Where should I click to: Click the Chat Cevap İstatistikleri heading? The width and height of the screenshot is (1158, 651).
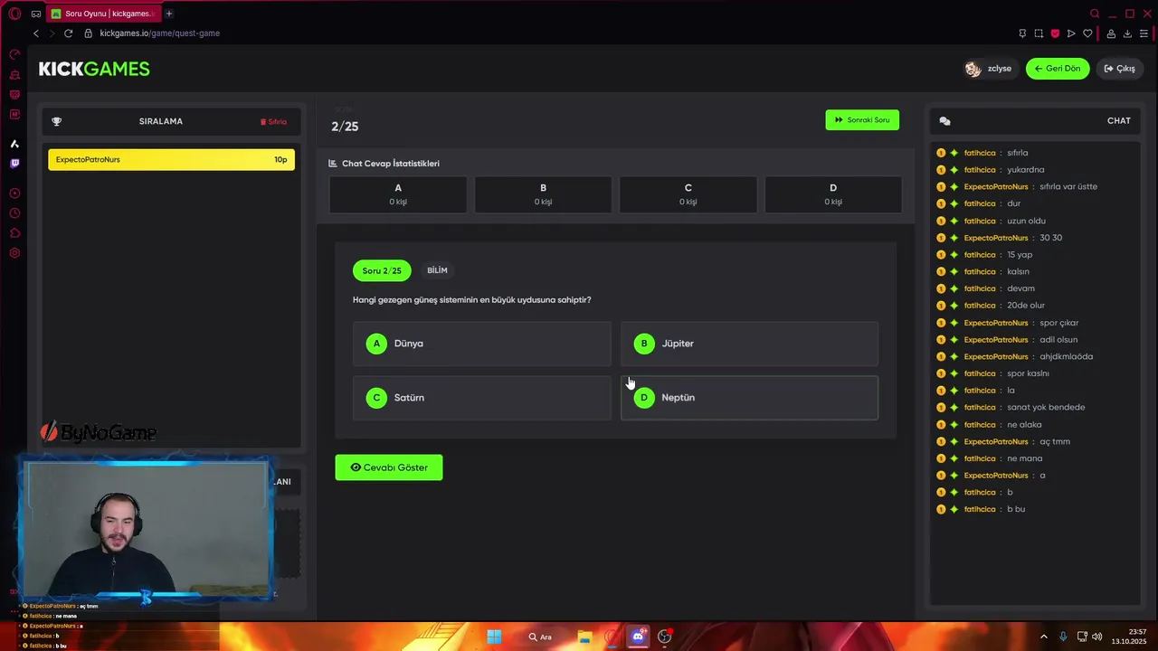[x=391, y=164]
